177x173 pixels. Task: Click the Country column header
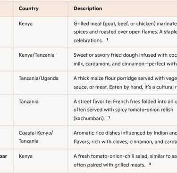pyautogui.click(x=28, y=9)
